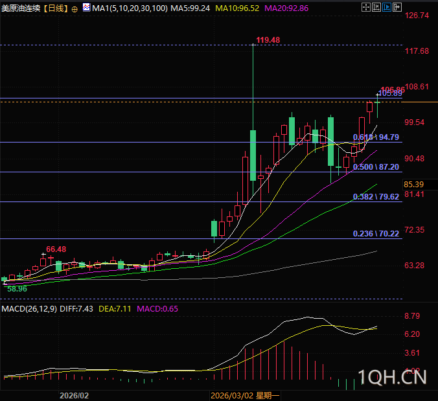Click the panel export arrow icon

click(x=397, y=7)
